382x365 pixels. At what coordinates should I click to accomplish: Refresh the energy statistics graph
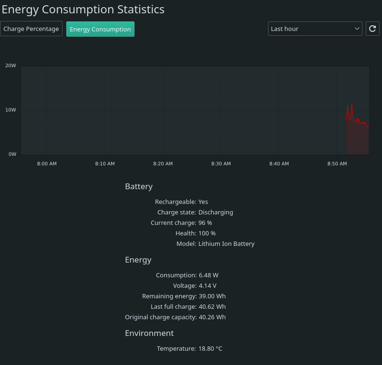[x=372, y=29]
